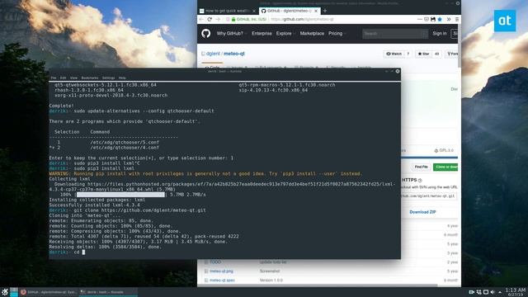
Task: Open Konsole Help menu
Action: [122, 78]
